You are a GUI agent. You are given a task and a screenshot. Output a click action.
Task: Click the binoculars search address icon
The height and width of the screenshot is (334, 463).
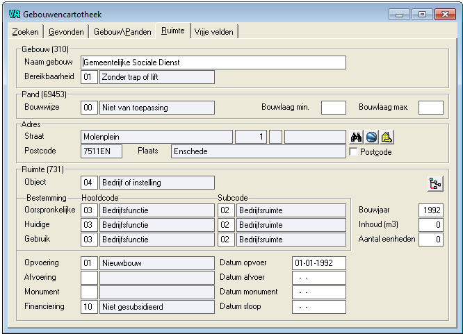point(356,137)
